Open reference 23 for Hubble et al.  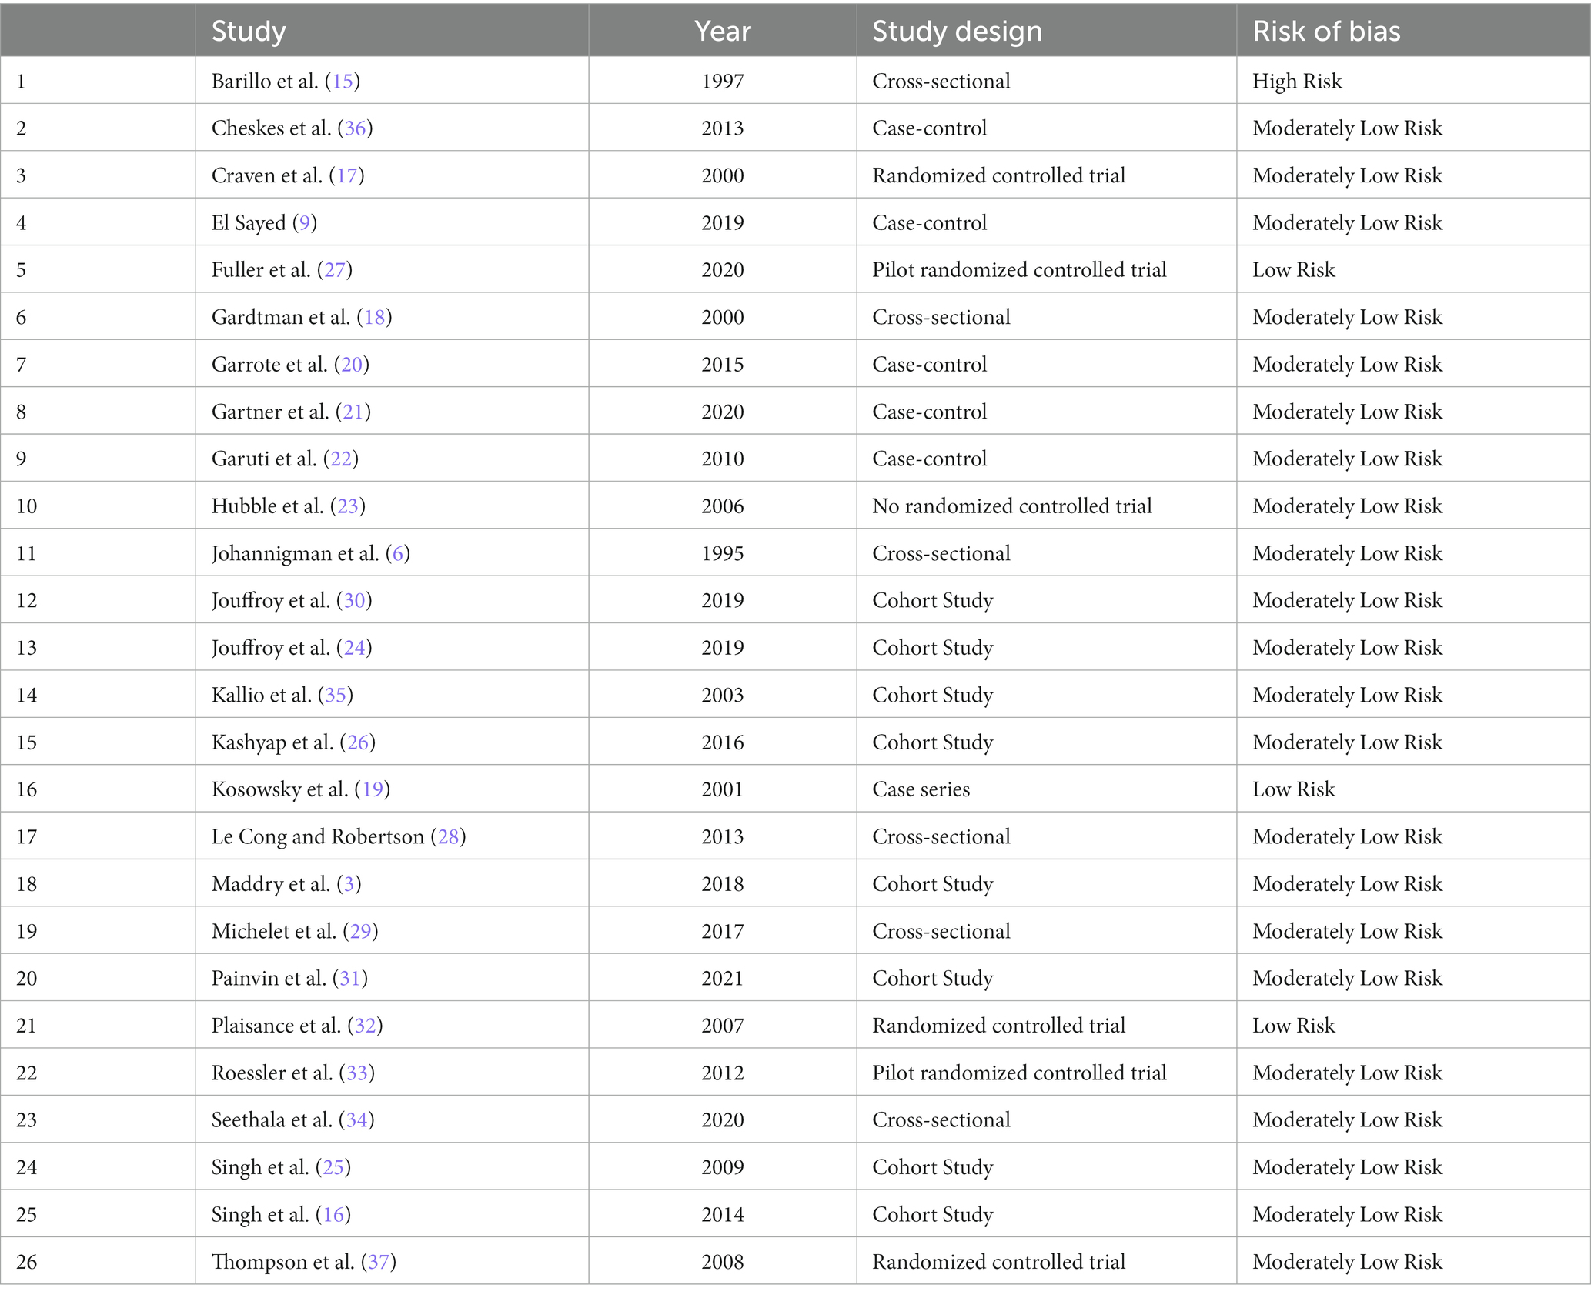click(348, 506)
